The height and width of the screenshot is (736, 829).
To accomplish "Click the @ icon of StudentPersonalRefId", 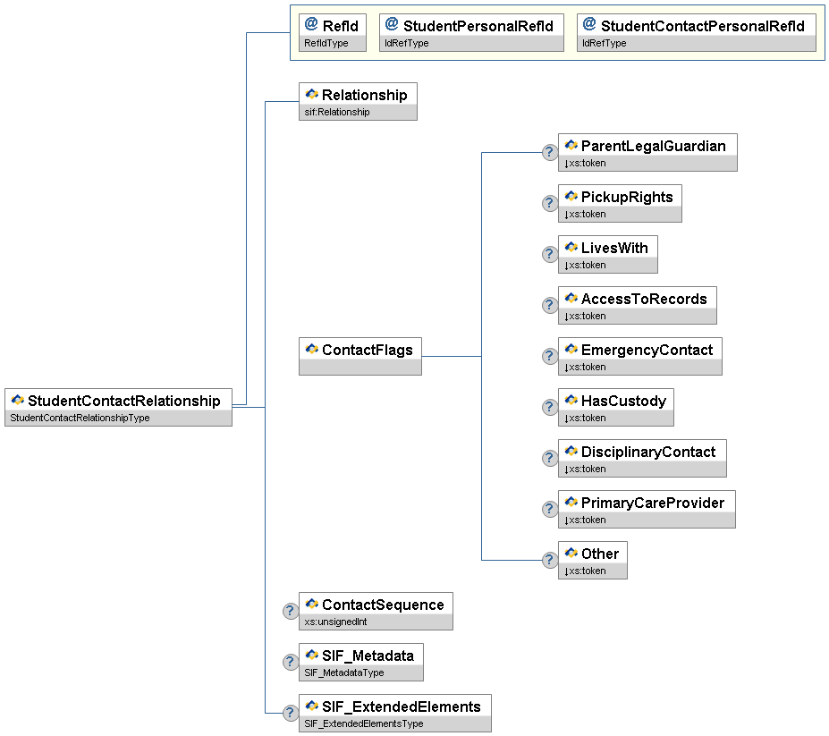I will tap(392, 24).
